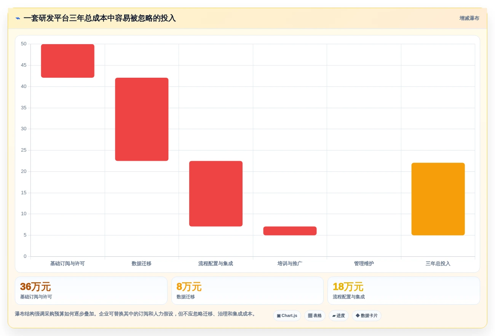Click the 三年总投入 x-axis label
The width and height of the screenshot is (495, 336).
(438, 264)
